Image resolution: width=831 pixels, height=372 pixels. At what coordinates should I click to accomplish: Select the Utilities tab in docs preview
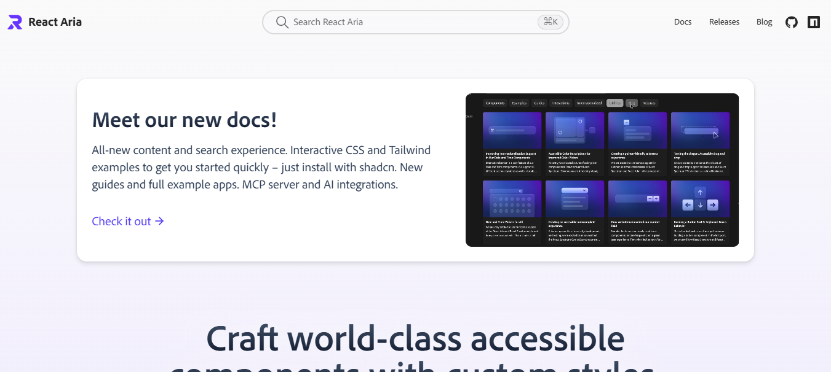pyautogui.click(x=614, y=103)
